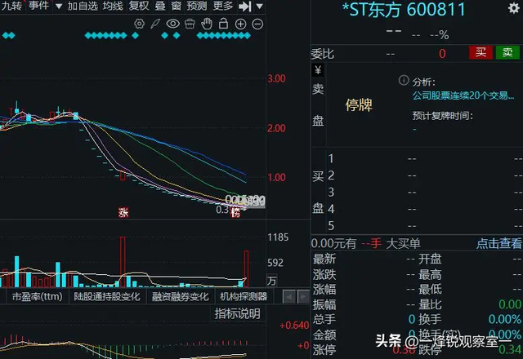Click the red 买 buy button
The width and height of the screenshot is (523, 359).
(x=481, y=52)
